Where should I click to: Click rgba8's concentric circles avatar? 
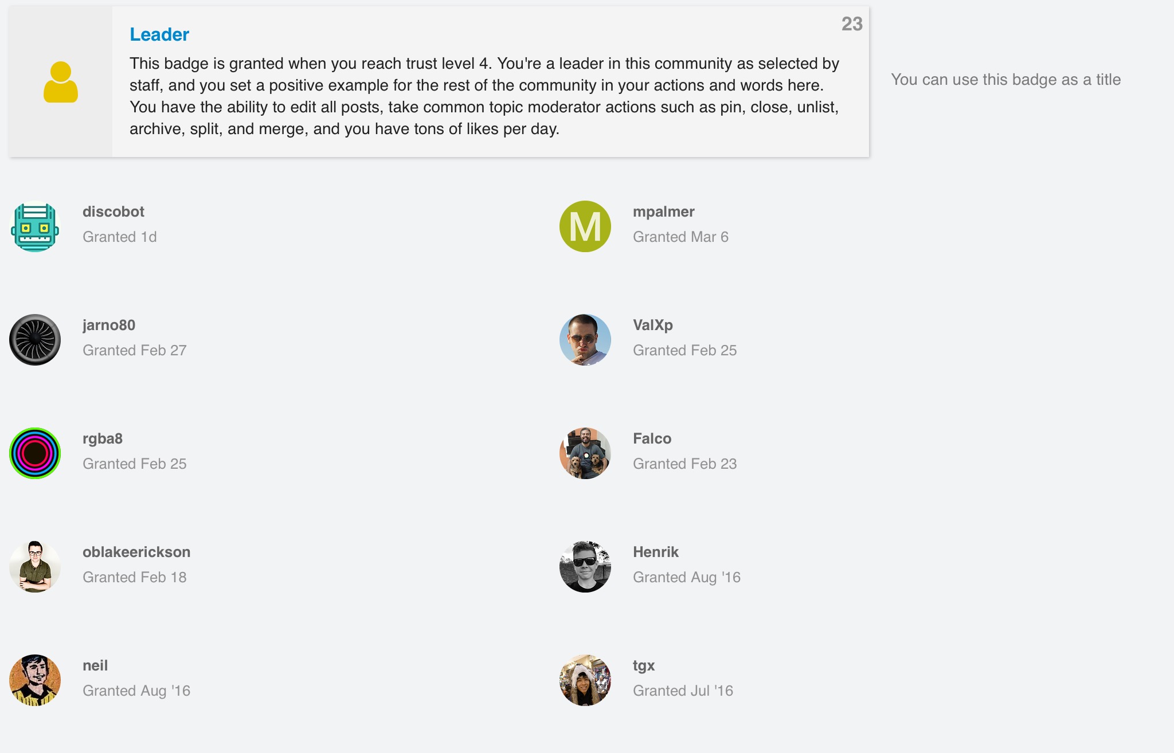coord(35,453)
